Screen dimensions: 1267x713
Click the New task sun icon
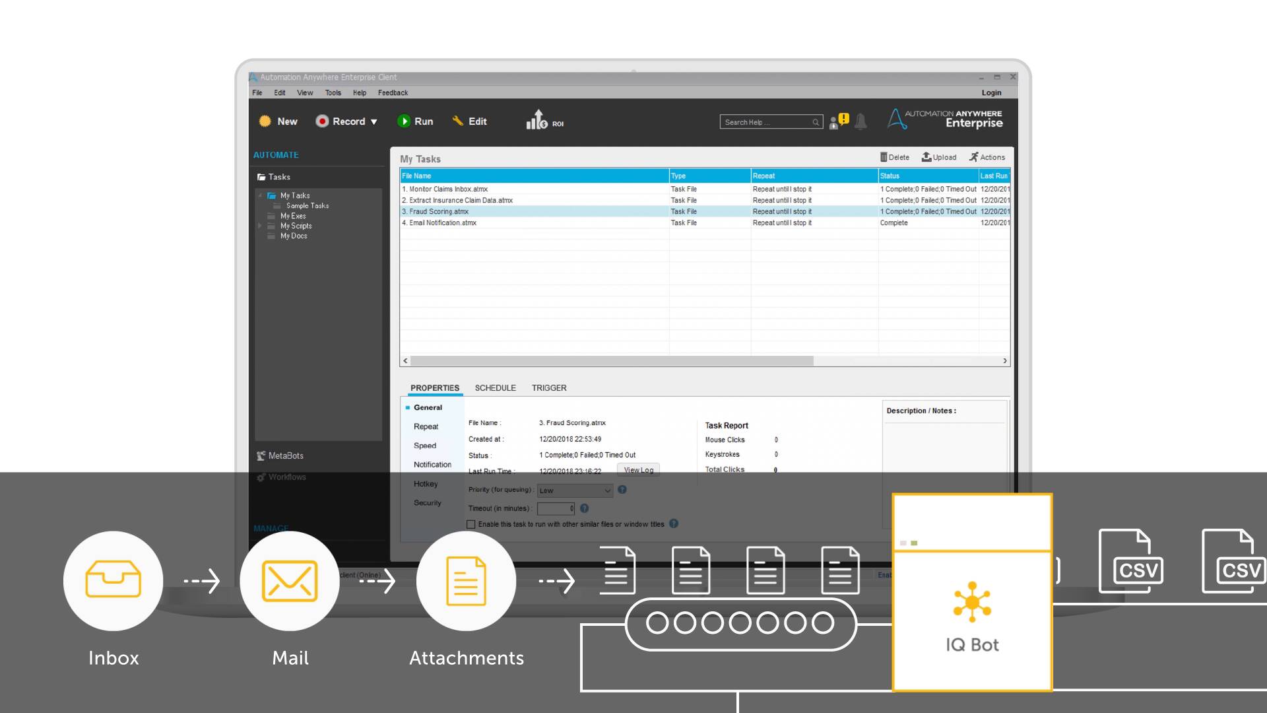tap(265, 121)
